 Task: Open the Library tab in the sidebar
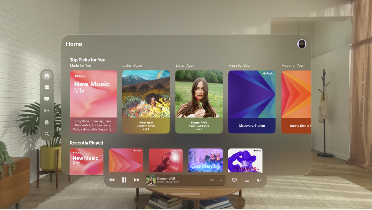[x=47, y=123]
